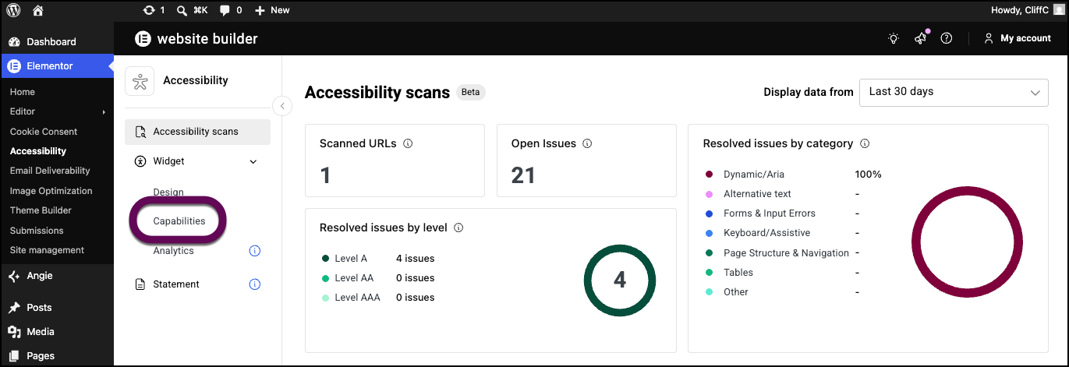
Task: Click the Elementor logo icon in header
Action: [x=142, y=38]
